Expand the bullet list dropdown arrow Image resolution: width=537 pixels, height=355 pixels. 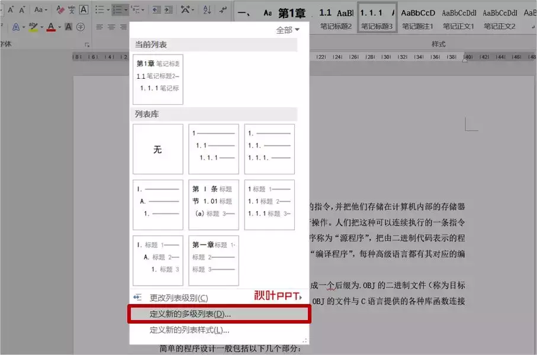pyautogui.click(x=108, y=10)
